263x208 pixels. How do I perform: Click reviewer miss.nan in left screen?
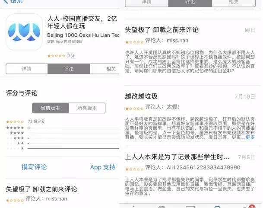57,199
